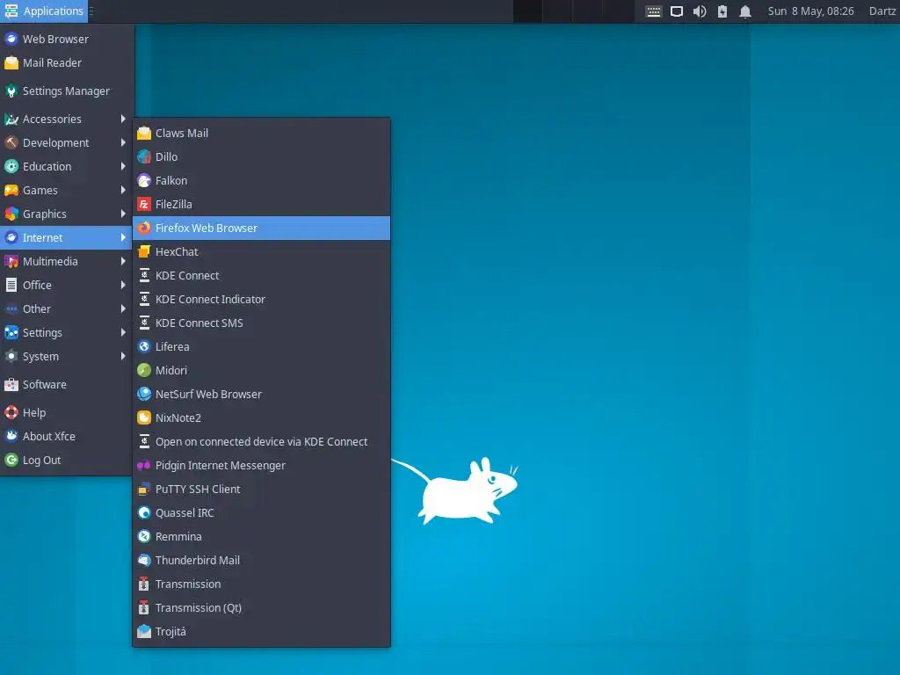Image resolution: width=900 pixels, height=675 pixels.
Task: Click the FileZilla icon
Action: click(x=144, y=204)
